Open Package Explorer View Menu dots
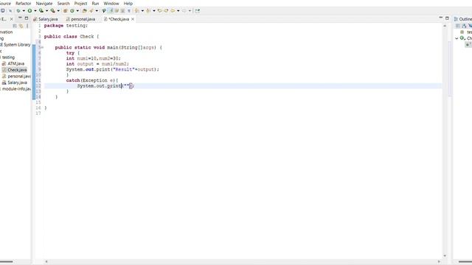The image size is (472, 265). pos(27,26)
